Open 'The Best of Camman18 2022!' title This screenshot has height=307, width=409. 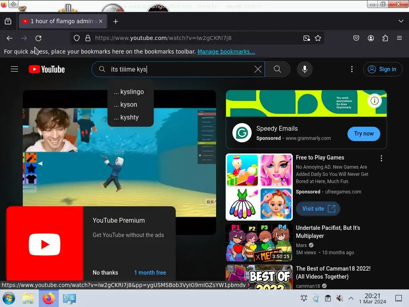click(333, 273)
